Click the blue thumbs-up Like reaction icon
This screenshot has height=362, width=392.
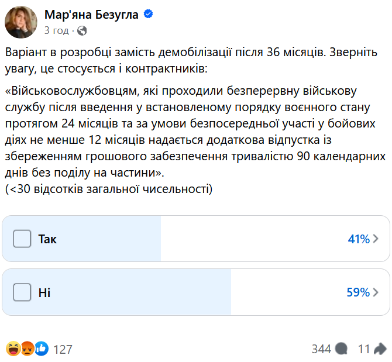click(41, 349)
